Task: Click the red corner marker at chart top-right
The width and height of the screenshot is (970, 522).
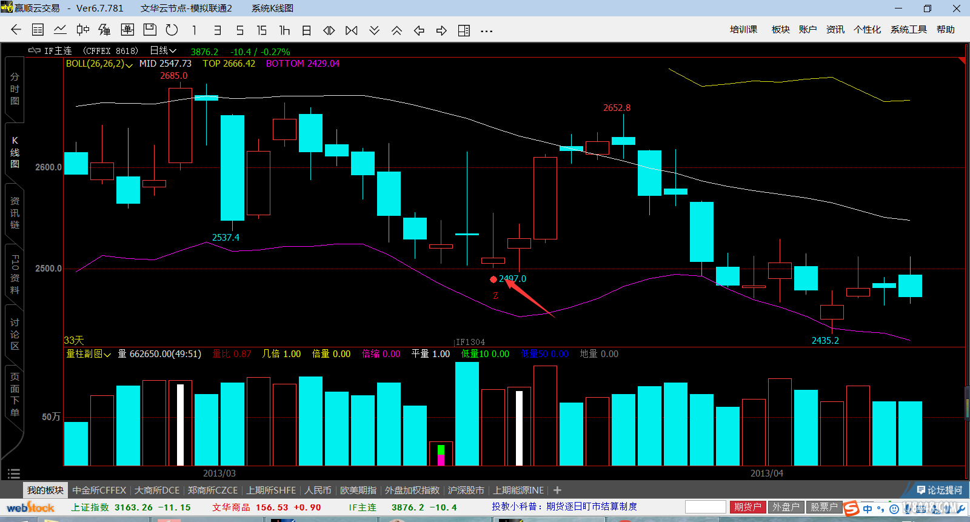Action: (x=962, y=61)
